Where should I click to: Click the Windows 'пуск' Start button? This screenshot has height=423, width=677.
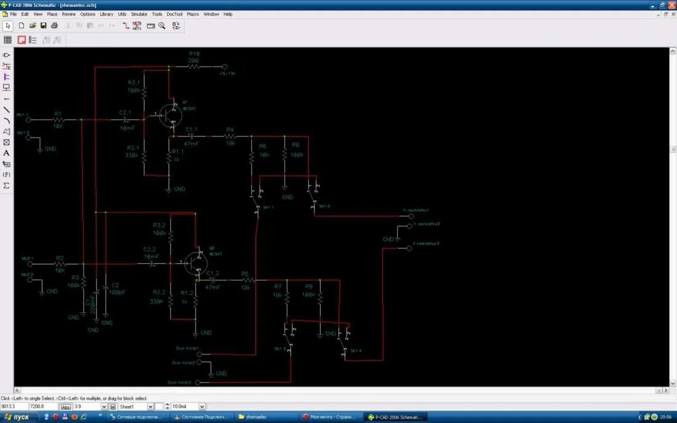(18, 417)
